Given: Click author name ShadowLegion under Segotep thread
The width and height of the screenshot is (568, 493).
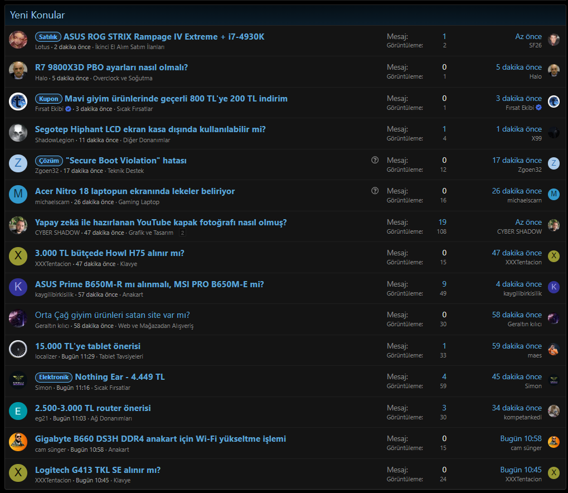Looking at the screenshot, I should click(54, 140).
